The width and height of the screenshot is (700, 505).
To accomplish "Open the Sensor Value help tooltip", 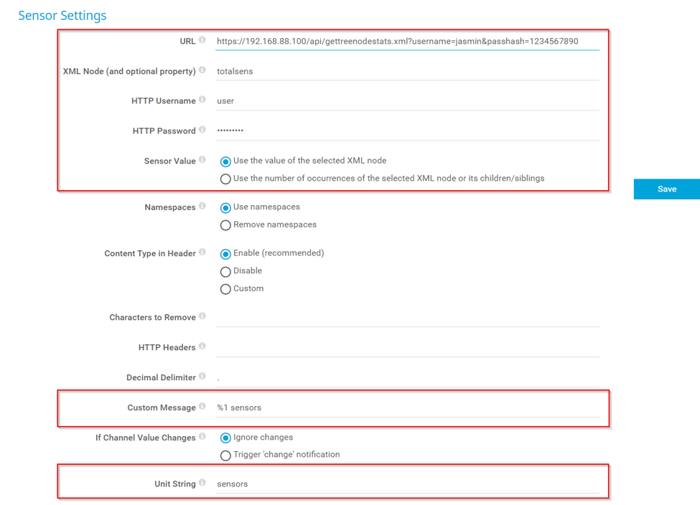I will 203,160.
